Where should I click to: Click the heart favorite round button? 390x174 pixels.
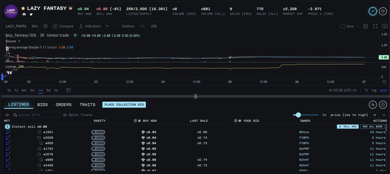click(x=383, y=11)
